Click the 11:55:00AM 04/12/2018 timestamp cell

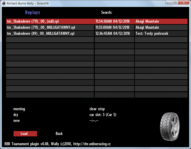tap(114, 27)
